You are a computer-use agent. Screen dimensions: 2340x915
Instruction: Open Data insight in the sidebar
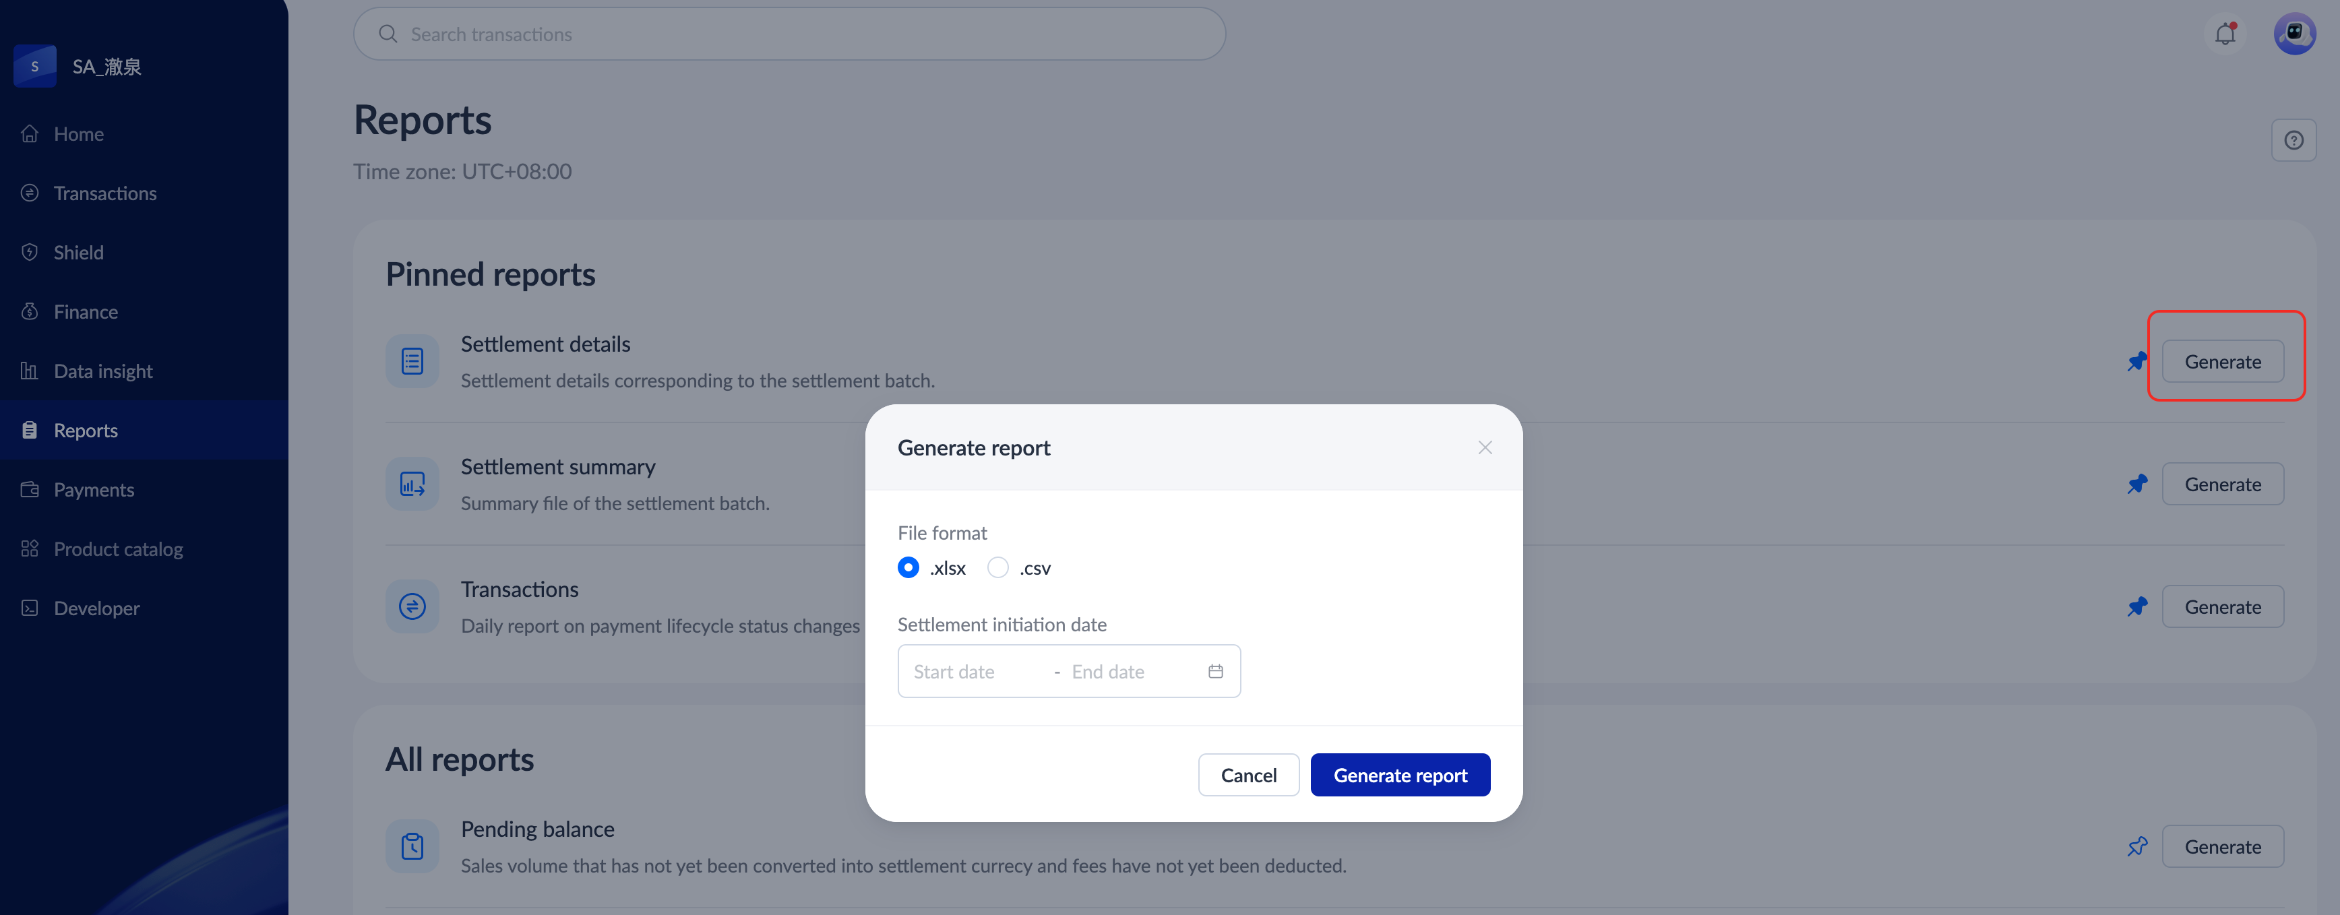click(102, 371)
